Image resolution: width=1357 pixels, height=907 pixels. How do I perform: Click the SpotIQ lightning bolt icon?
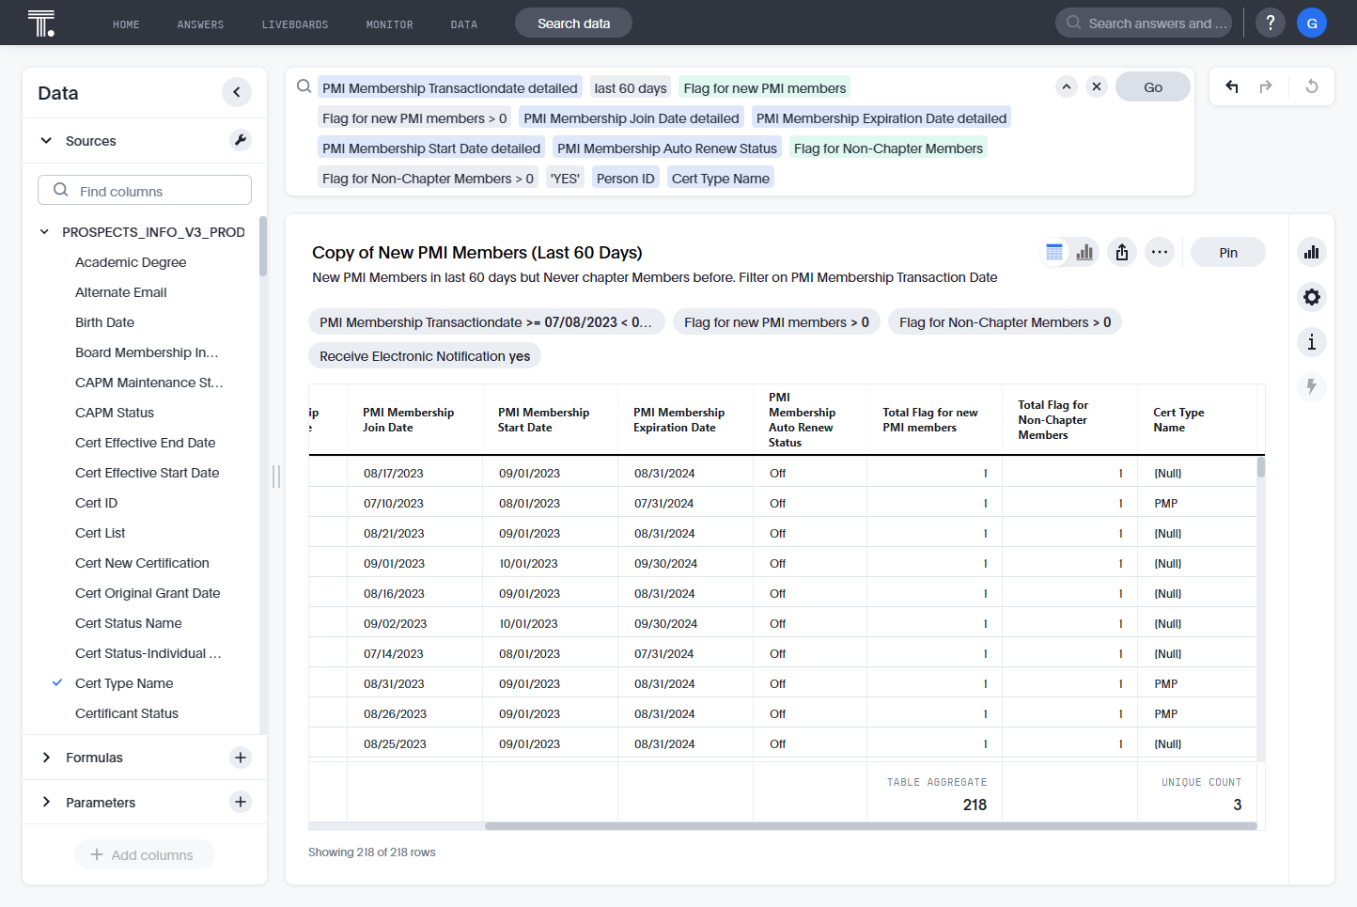(1312, 386)
